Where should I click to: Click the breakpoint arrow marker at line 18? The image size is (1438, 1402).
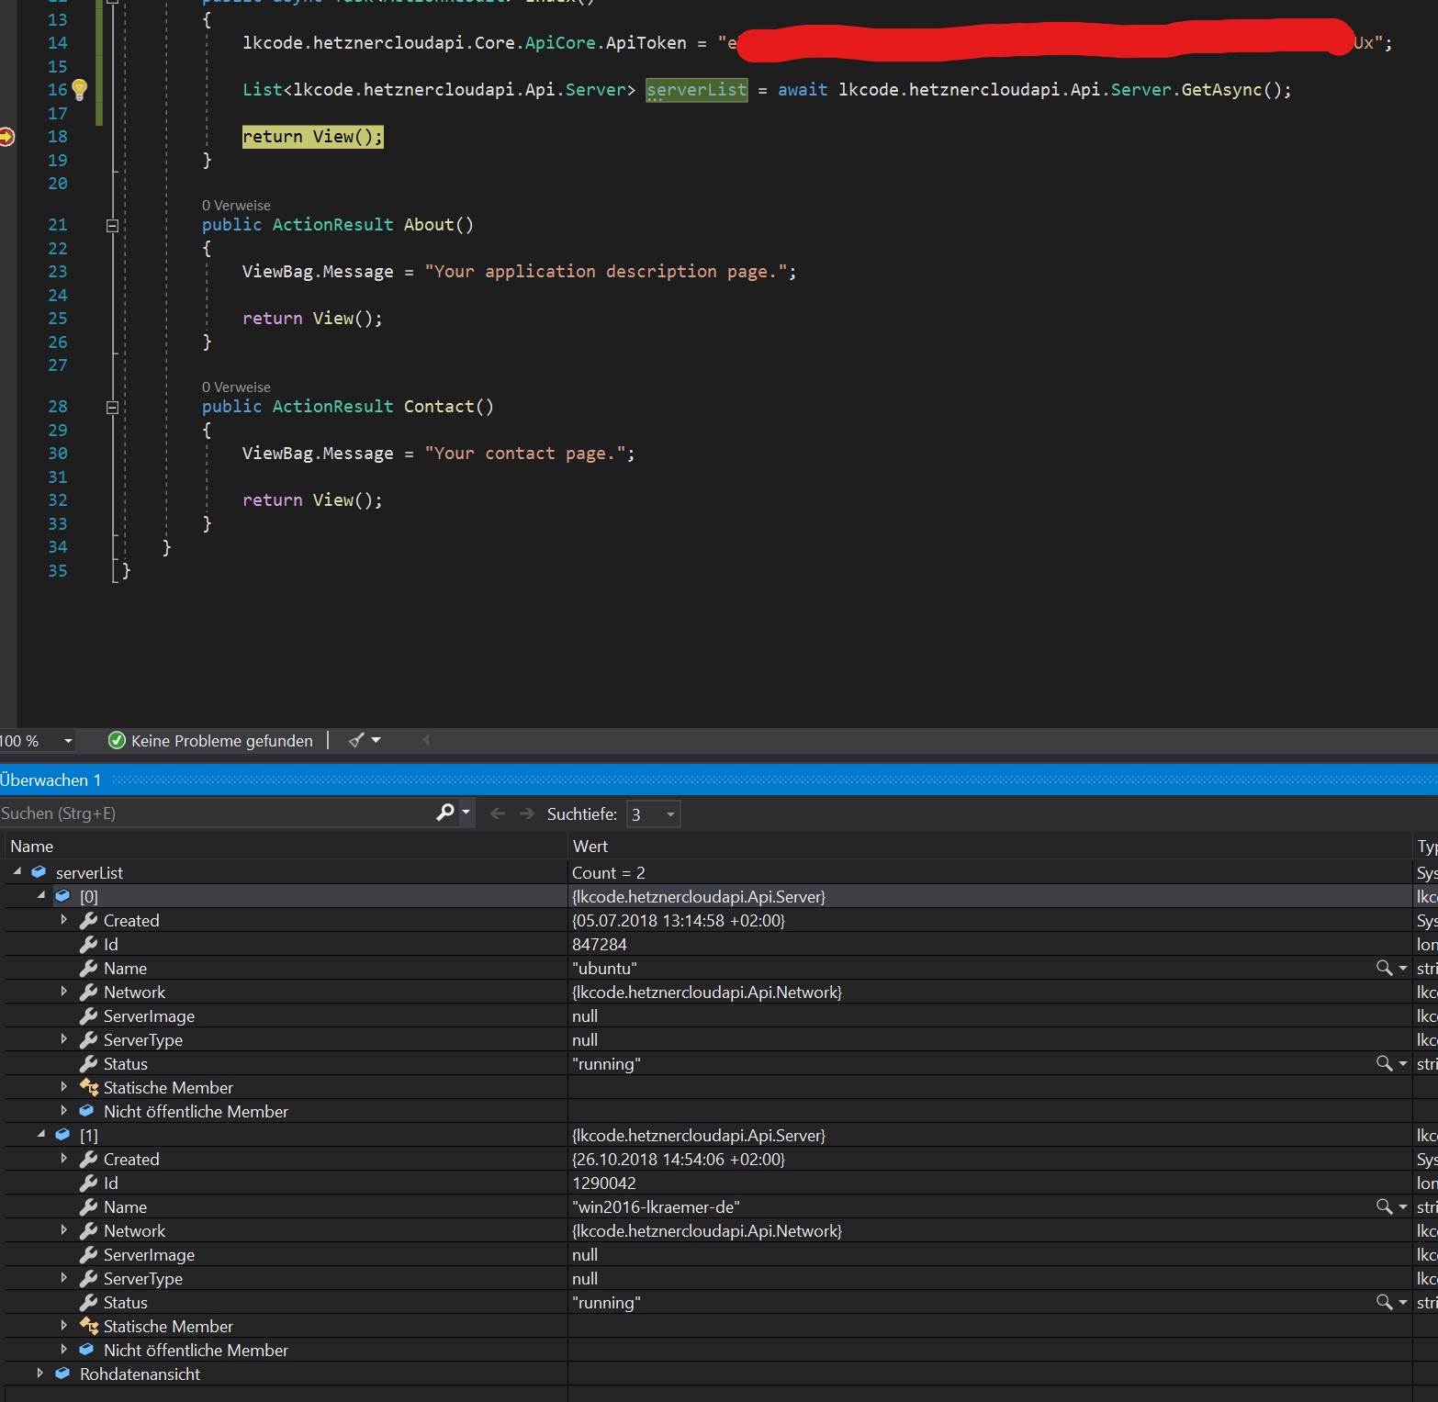(x=6, y=137)
